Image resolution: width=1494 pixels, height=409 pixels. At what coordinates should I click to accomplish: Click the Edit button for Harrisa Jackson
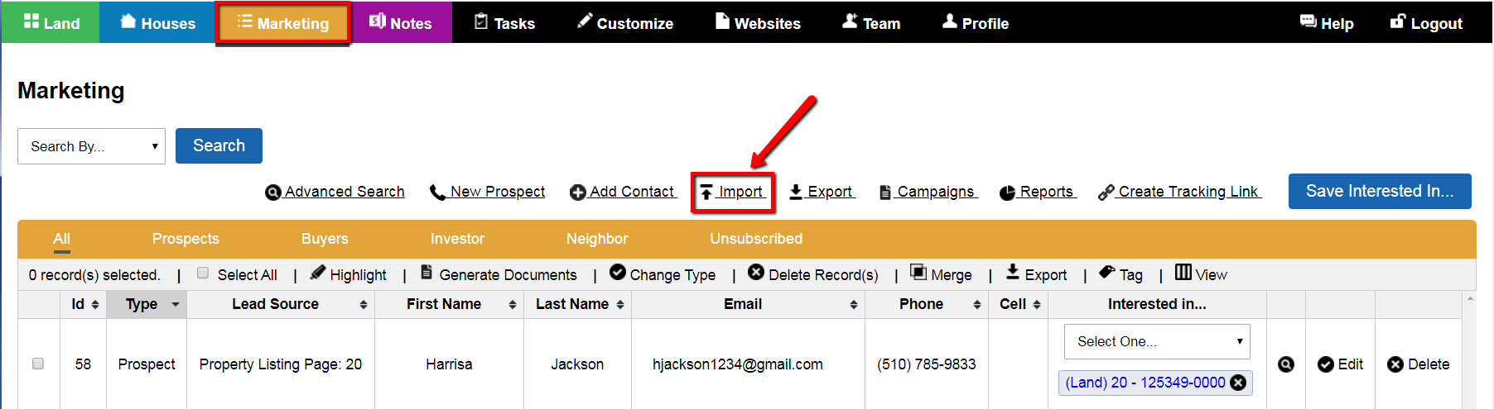click(x=1340, y=364)
